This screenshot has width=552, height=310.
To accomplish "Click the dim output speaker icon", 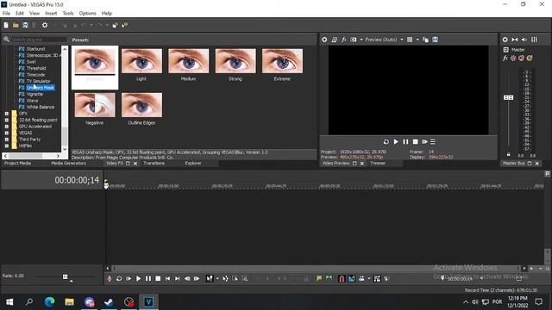I will click(524, 40).
